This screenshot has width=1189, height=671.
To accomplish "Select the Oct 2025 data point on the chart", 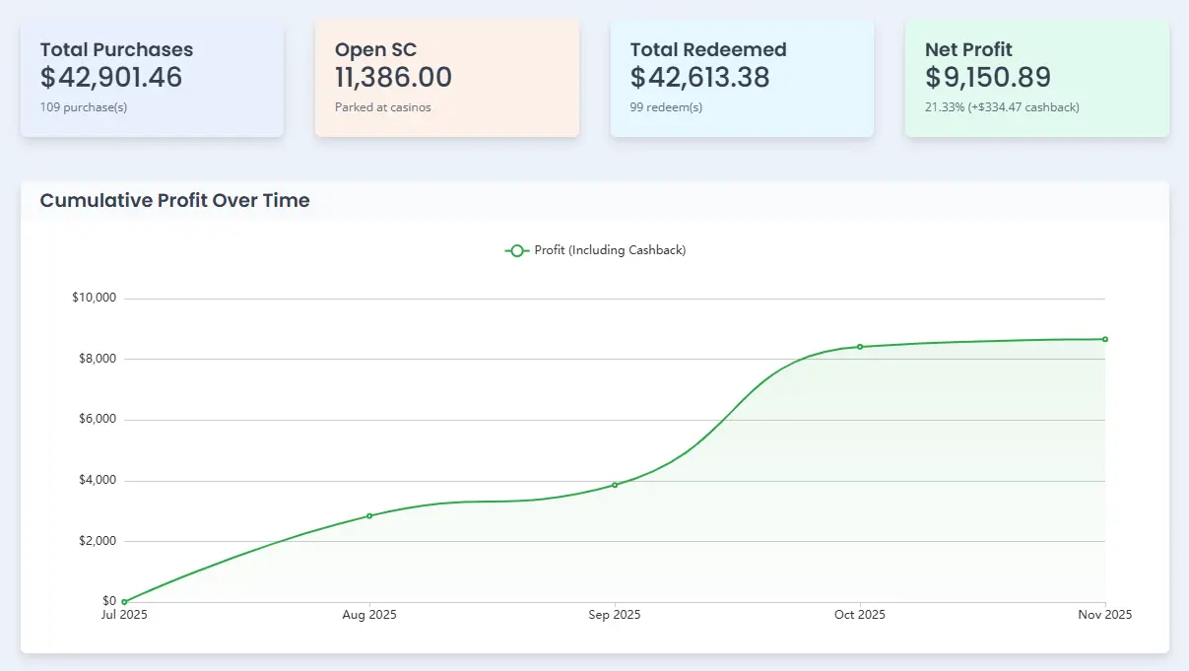I will [859, 346].
